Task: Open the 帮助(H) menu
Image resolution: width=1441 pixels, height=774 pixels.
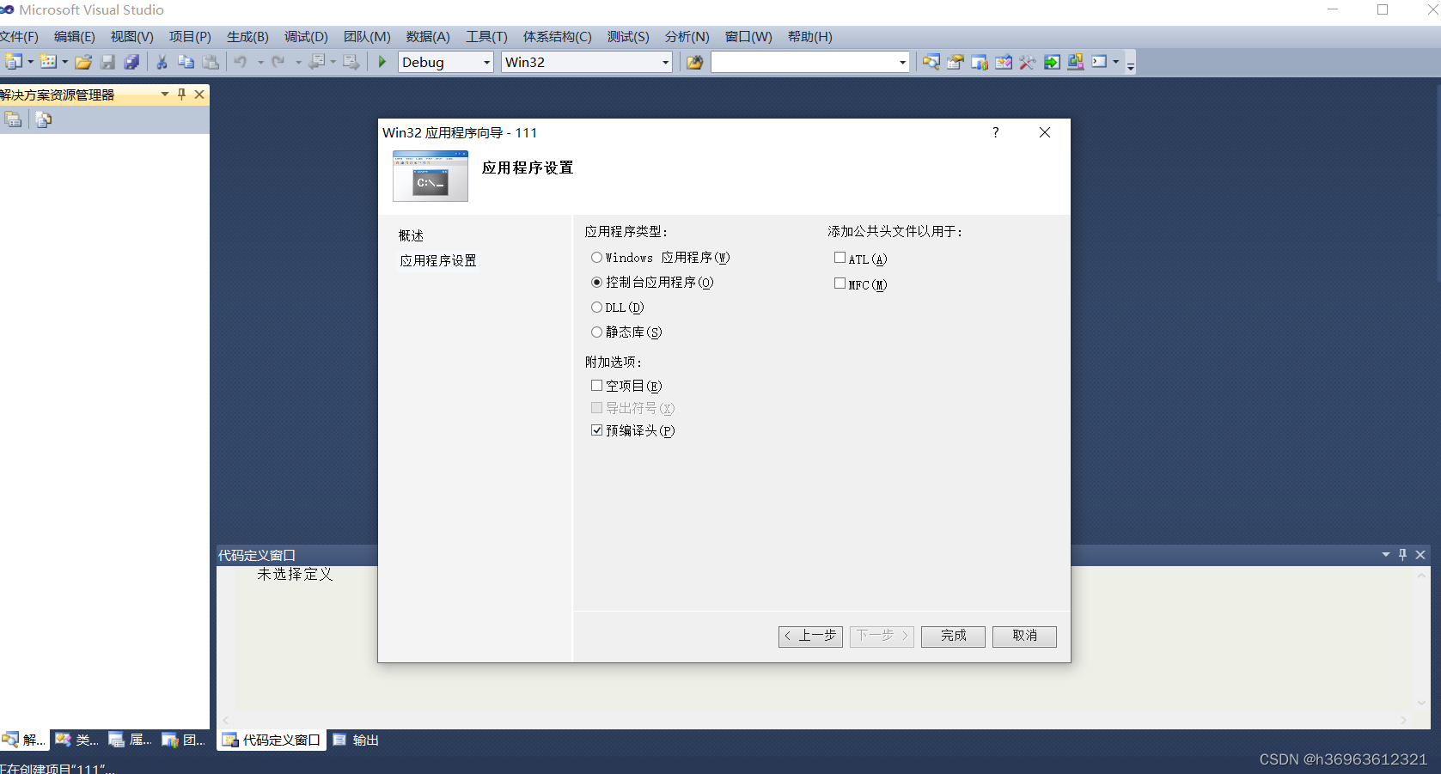Action: click(809, 37)
